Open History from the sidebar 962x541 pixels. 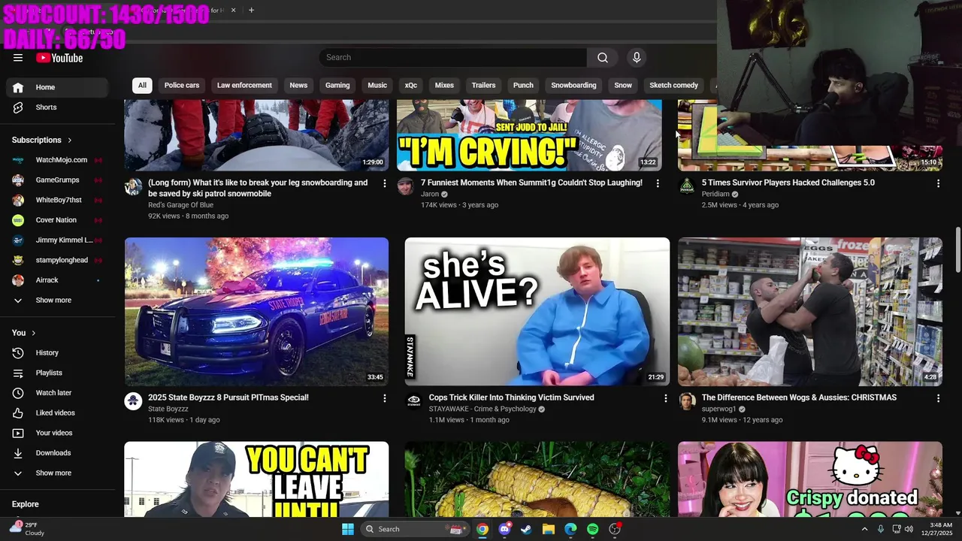point(57,352)
